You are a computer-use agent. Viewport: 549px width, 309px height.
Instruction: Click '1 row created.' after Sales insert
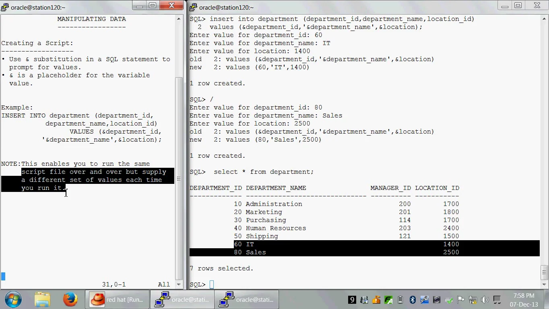[x=217, y=156]
